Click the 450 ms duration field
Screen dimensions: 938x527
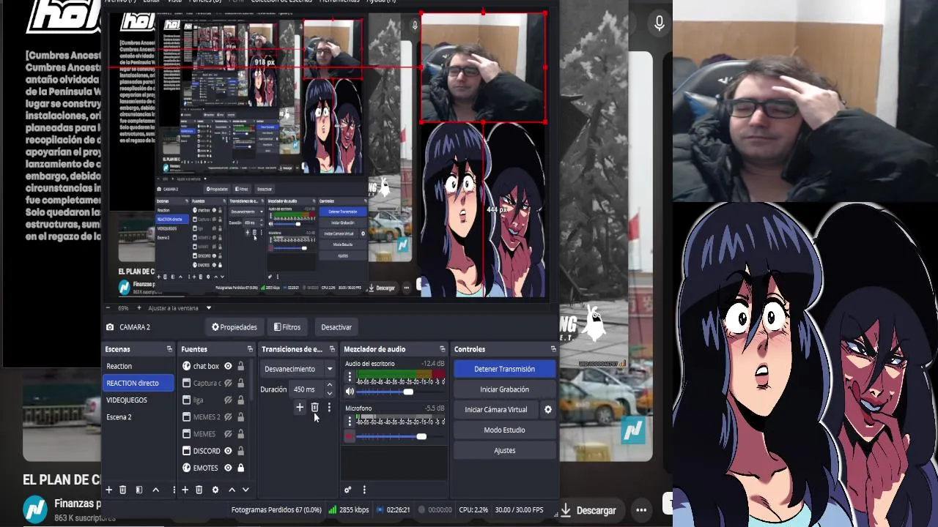point(308,389)
